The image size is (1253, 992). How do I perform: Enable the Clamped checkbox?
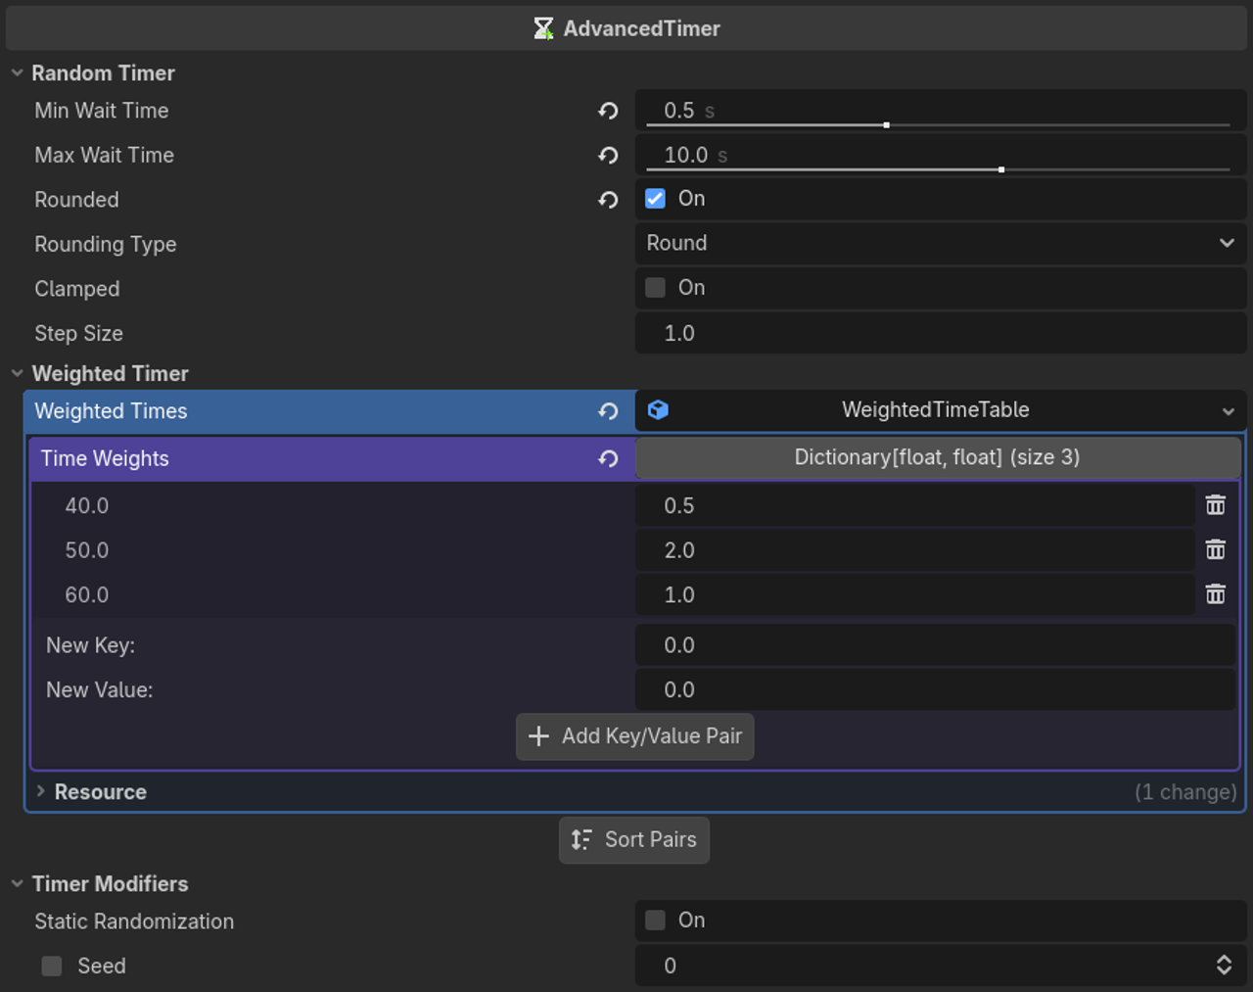click(655, 287)
